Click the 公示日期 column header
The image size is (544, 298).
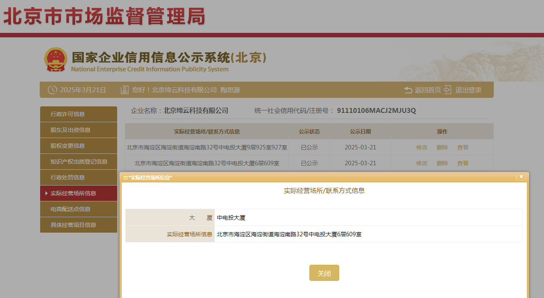click(360, 132)
